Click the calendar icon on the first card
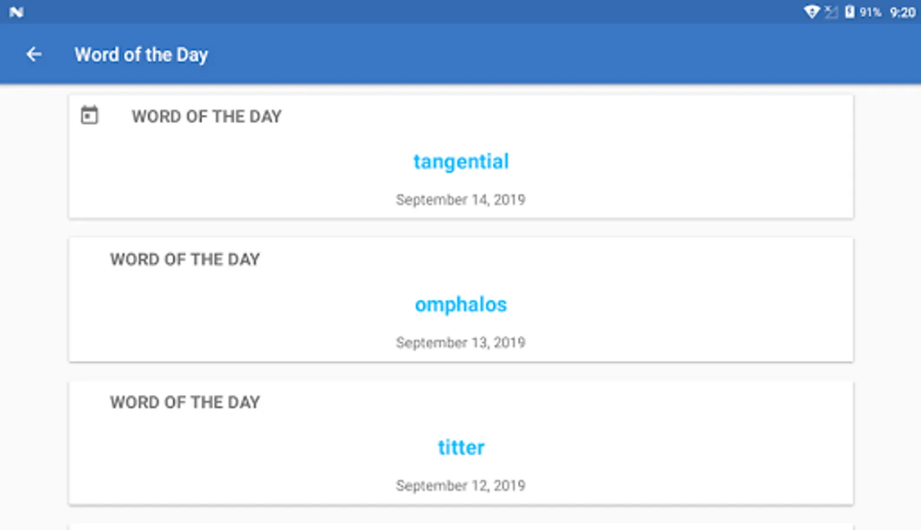921x530 pixels. coord(90,115)
